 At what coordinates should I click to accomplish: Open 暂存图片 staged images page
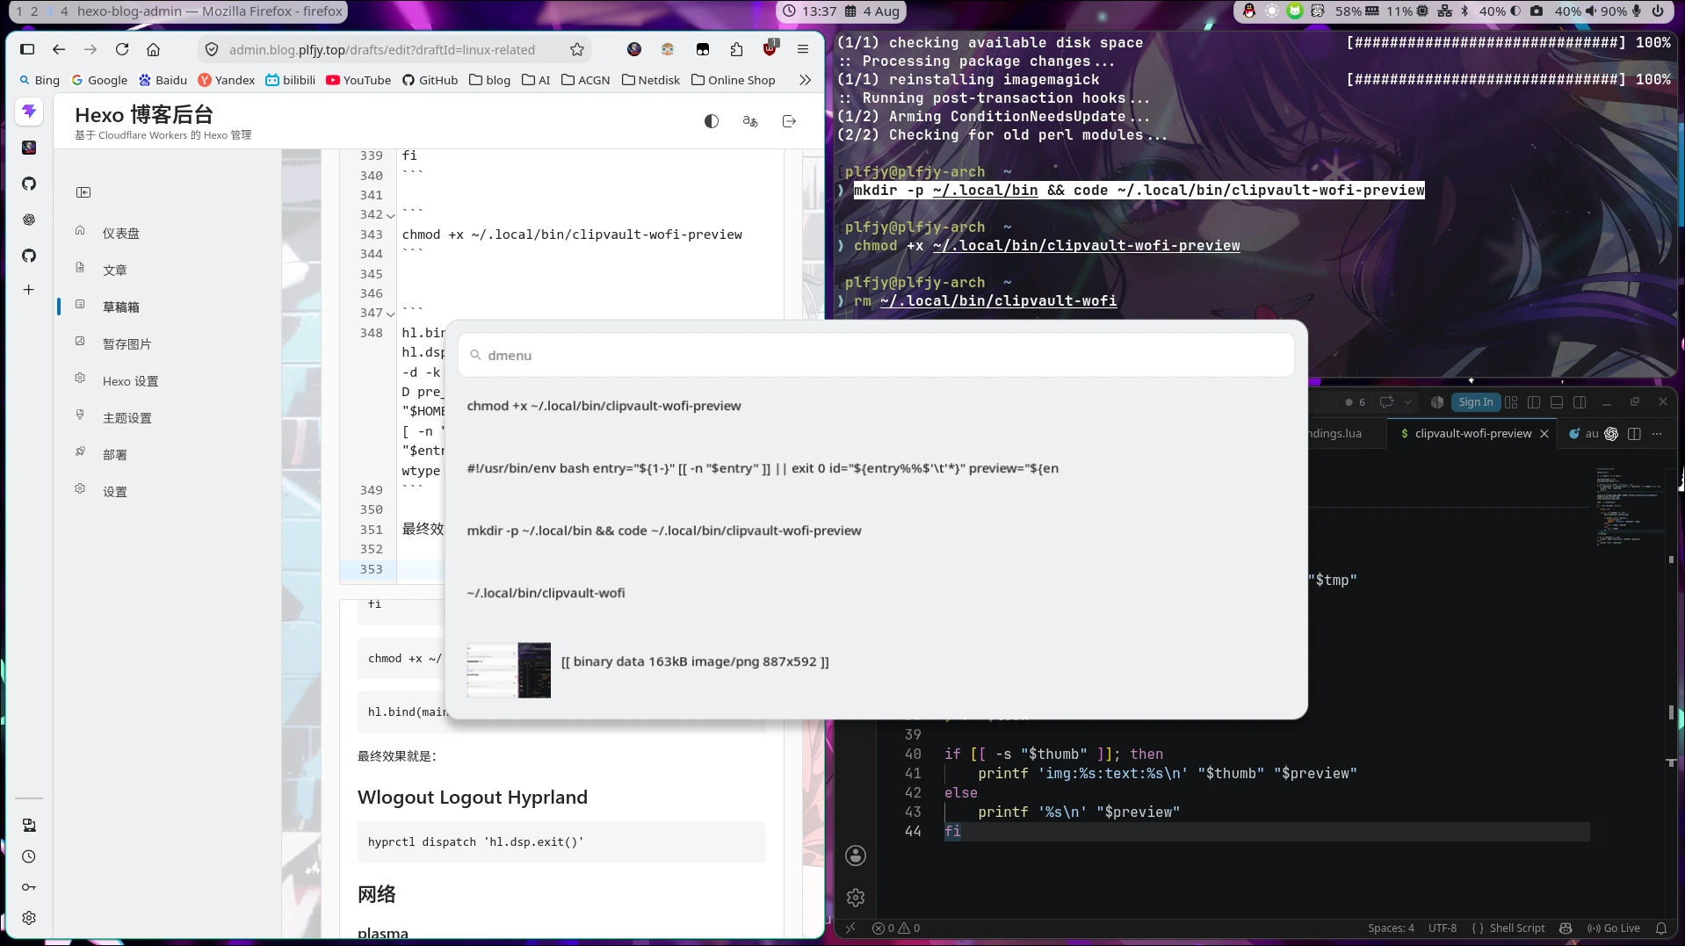[127, 343]
